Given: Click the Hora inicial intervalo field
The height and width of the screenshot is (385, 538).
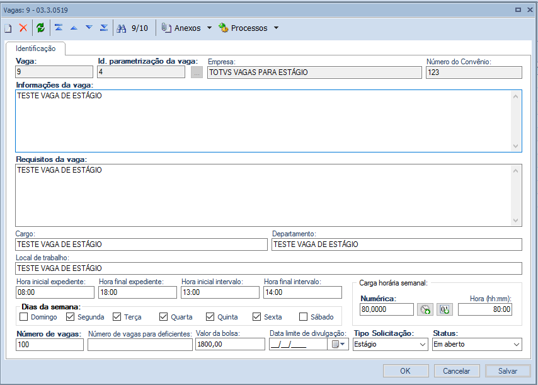Looking at the screenshot, I should click(x=220, y=292).
